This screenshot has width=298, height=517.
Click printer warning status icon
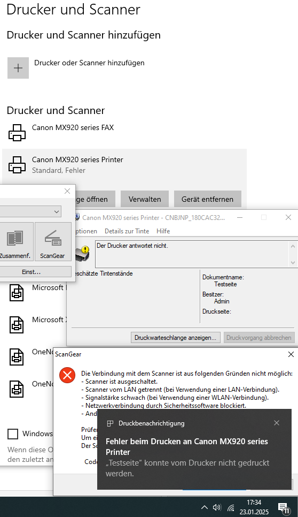tap(83, 253)
